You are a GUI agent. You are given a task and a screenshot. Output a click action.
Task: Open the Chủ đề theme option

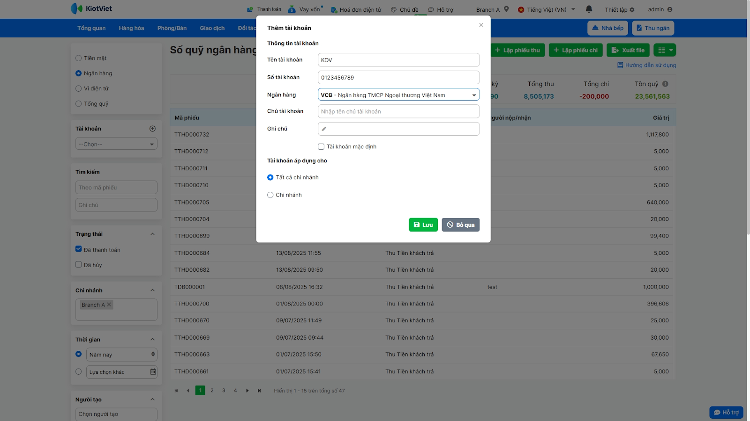tap(405, 9)
